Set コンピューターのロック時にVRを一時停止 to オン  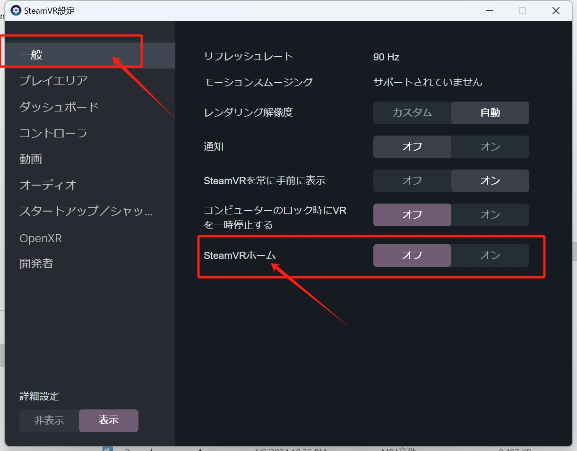[x=490, y=215]
